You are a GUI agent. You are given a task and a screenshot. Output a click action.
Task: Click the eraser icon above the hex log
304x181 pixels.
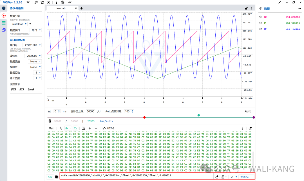[250, 128]
